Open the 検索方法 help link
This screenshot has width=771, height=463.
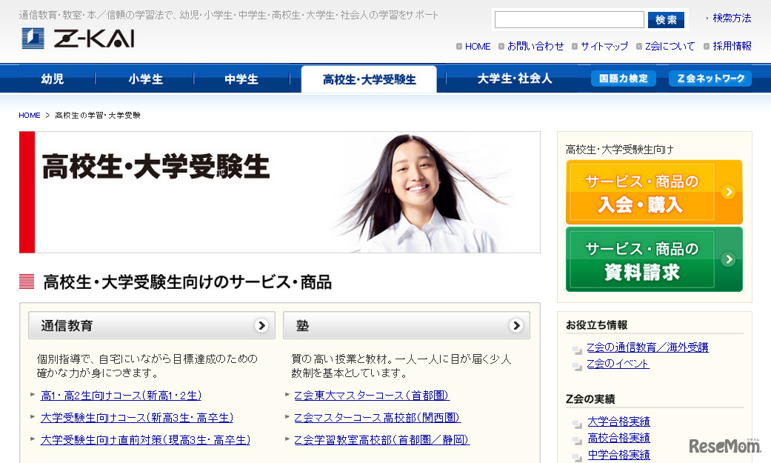coord(732,19)
